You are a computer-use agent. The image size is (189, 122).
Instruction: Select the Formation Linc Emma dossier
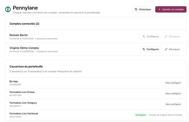(96, 94)
